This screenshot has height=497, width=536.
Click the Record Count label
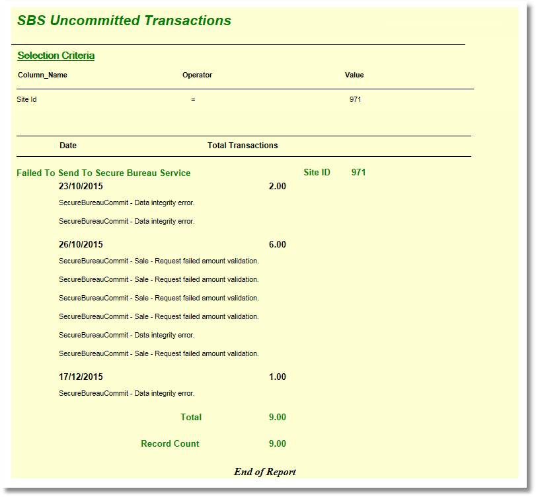[x=170, y=443]
